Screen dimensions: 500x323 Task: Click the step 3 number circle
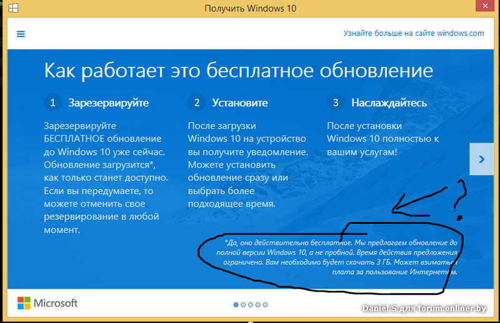[x=336, y=103]
